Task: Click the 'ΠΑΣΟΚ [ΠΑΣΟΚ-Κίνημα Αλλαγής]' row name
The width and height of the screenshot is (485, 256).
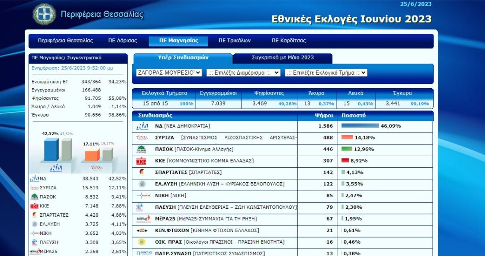Action: [194, 149]
